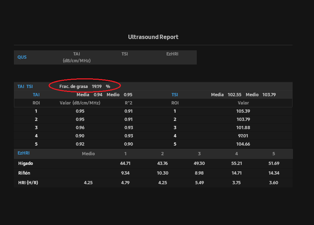Click the EzHRI header in the QUS row
Viewport: 314px width, 225px height.
172,54
